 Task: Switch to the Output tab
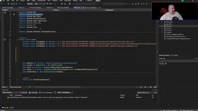pos(12,108)
